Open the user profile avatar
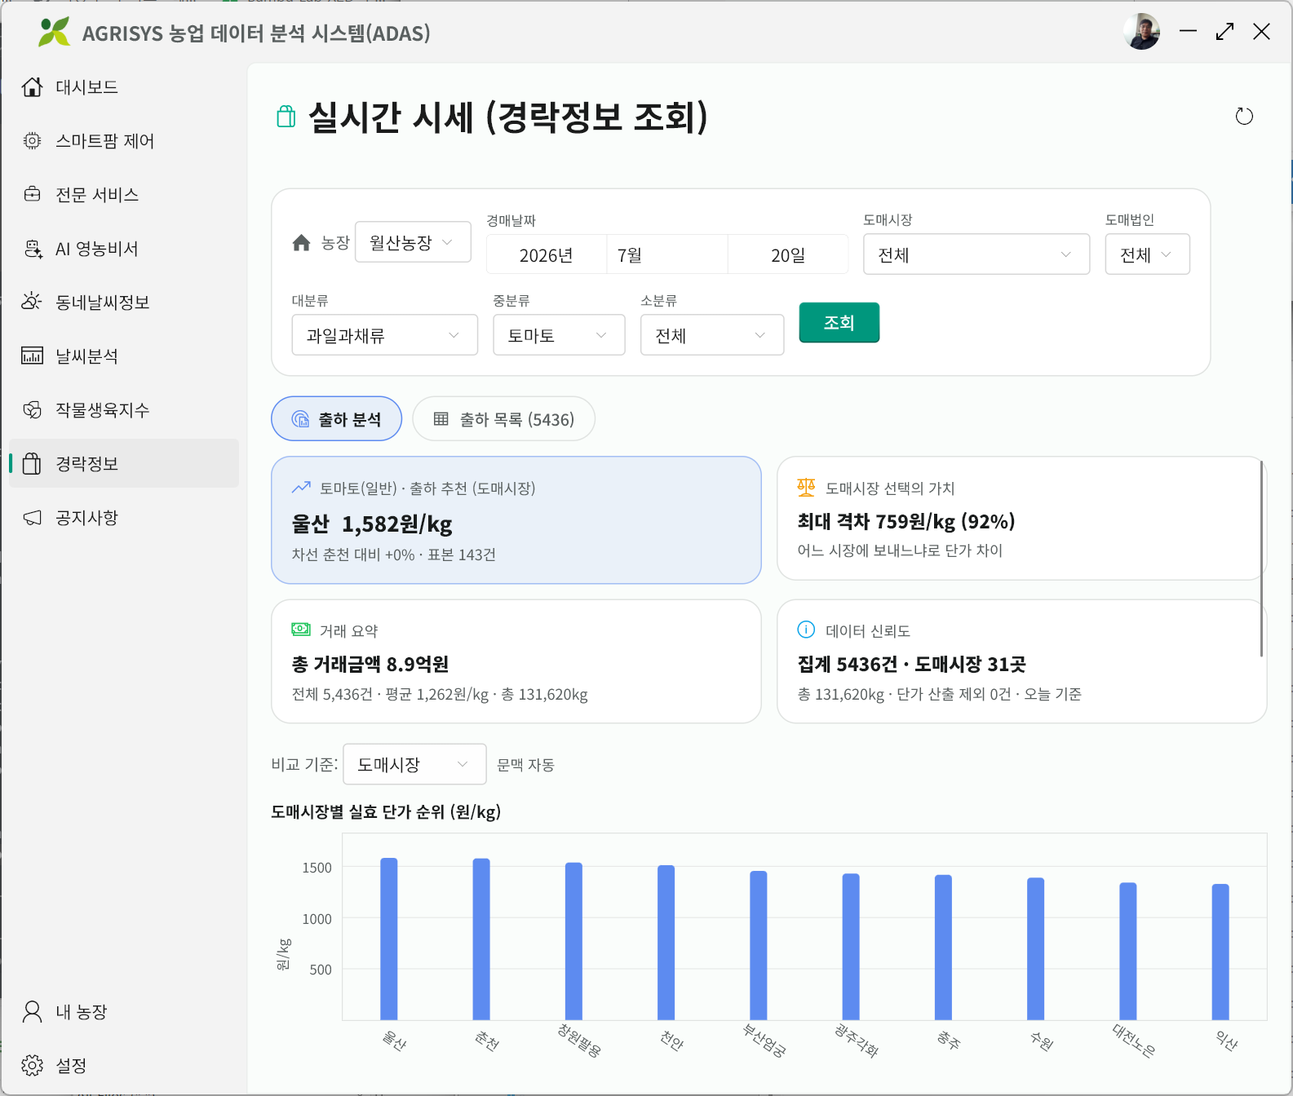This screenshot has width=1293, height=1096. [x=1141, y=32]
